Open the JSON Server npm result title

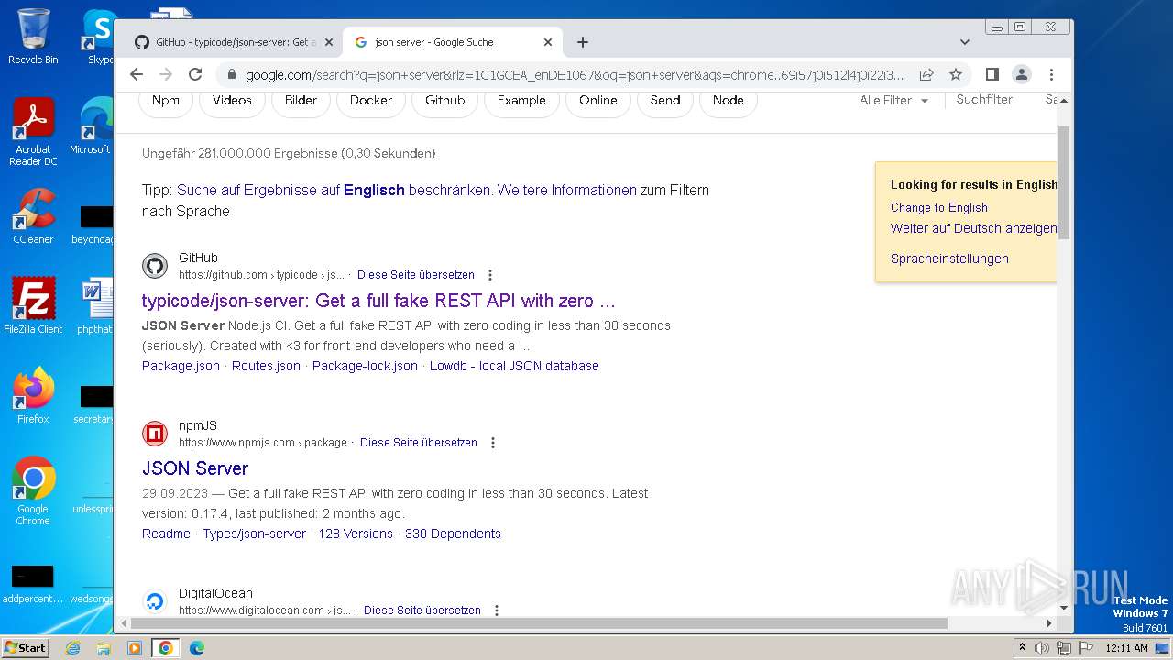click(195, 468)
